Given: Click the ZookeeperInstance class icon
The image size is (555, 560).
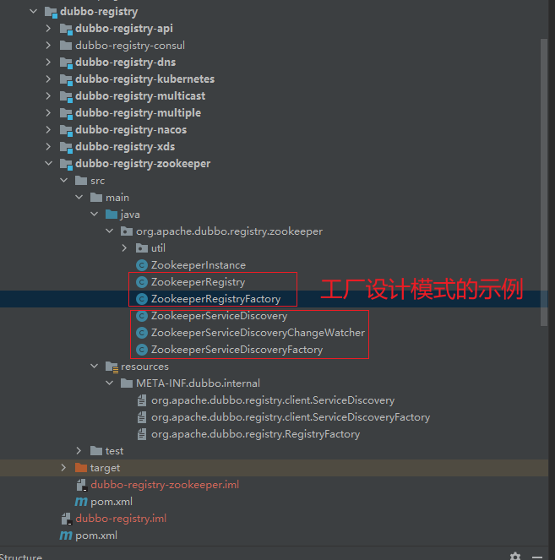Looking at the screenshot, I should click(x=142, y=265).
